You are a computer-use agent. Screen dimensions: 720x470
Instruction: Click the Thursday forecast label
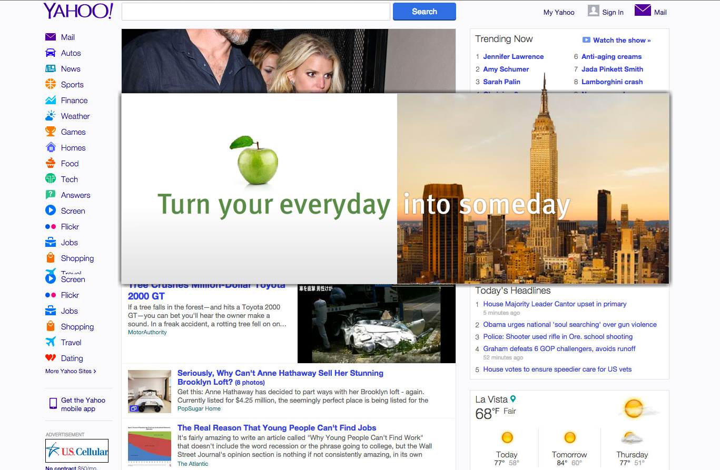[x=632, y=455]
